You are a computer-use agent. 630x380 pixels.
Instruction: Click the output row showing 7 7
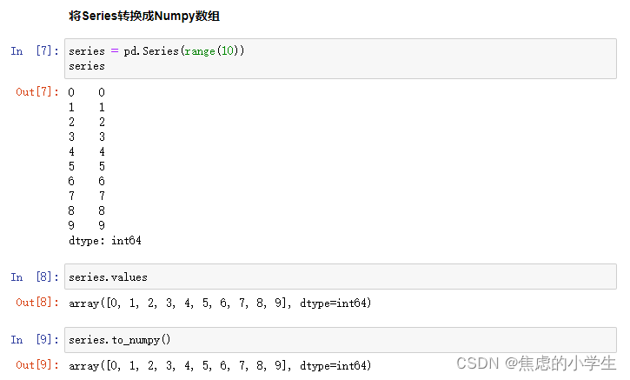(86, 196)
